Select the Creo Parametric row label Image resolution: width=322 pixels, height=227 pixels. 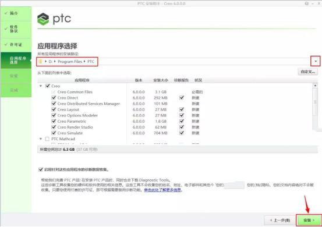(x=72, y=121)
